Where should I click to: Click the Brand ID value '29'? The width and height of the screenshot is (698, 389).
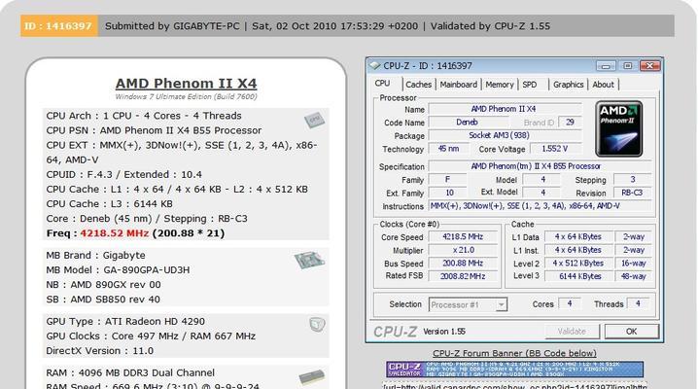(570, 122)
